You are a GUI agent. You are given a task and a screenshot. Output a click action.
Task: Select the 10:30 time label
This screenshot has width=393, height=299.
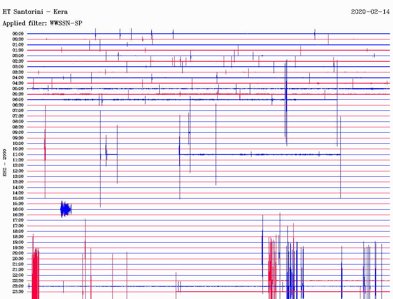18,149
